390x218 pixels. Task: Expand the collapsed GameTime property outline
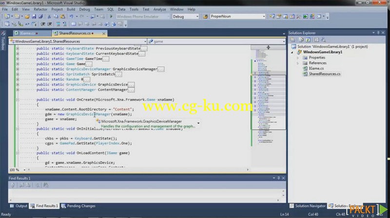(x=18, y=59)
